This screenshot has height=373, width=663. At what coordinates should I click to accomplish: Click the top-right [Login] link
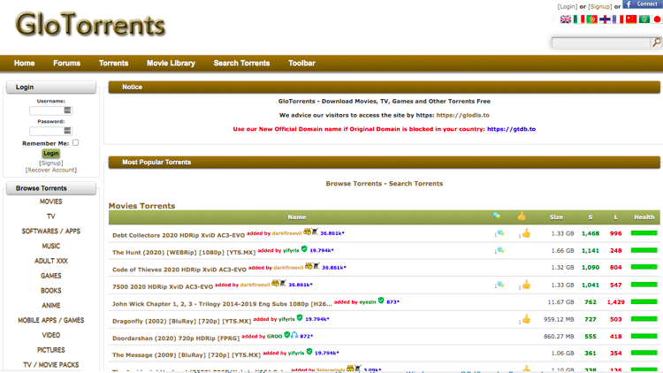[567, 7]
